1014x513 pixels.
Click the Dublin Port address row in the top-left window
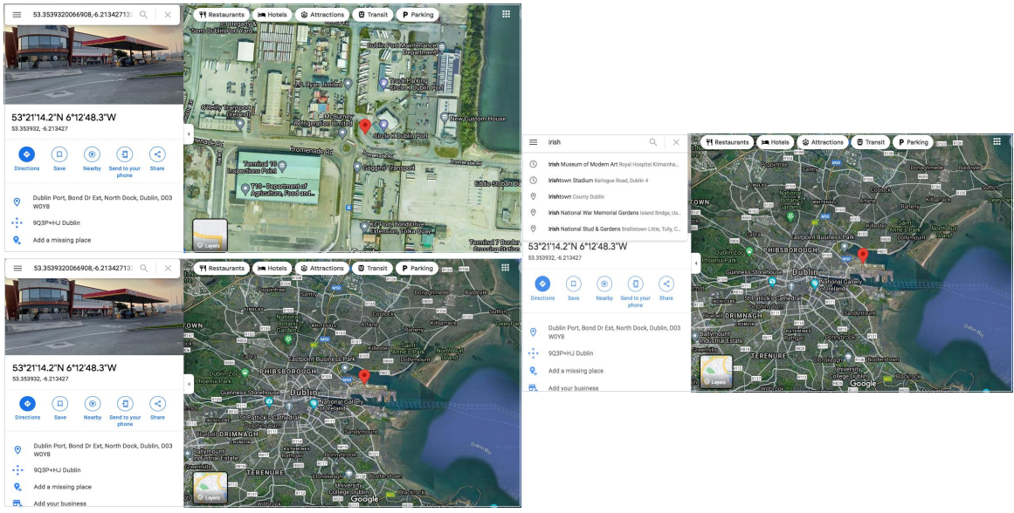coord(93,202)
